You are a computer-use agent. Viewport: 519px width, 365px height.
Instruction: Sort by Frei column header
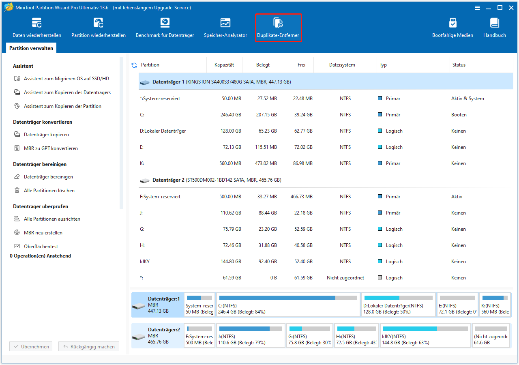(x=301, y=65)
